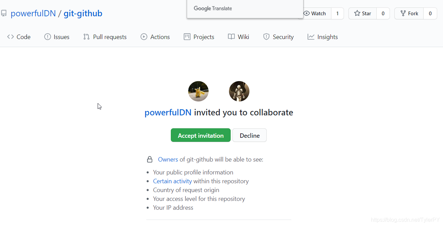Click the Watch eye button
Screen dimensions: 443x226
315,14
